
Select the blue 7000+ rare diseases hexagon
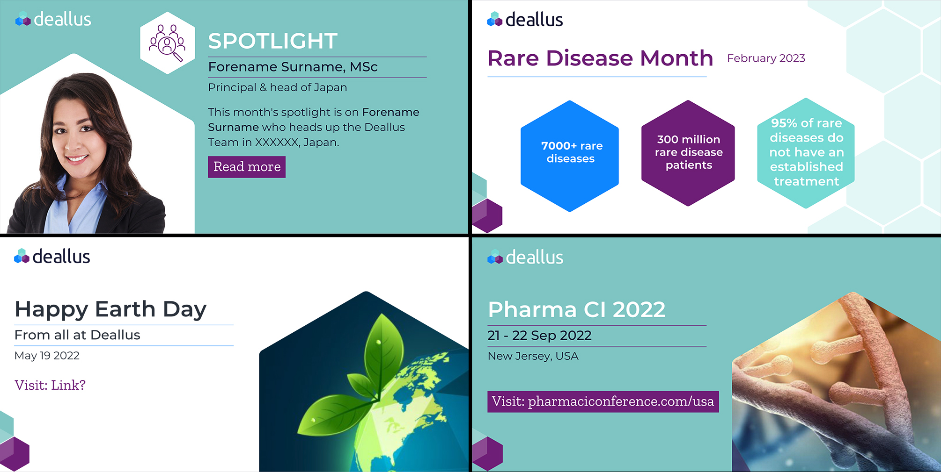tap(570, 156)
